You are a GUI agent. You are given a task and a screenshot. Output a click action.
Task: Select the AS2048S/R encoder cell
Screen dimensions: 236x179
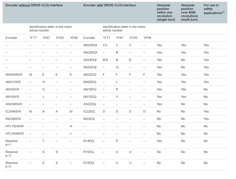14,104
